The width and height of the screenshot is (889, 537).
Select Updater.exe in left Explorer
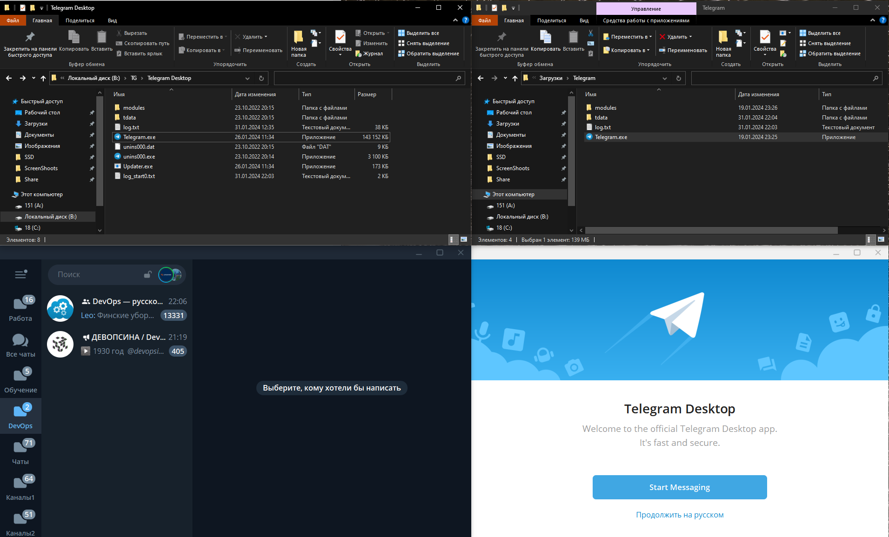point(251,166)
